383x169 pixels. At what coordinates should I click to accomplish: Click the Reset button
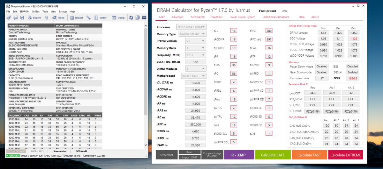point(189,152)
